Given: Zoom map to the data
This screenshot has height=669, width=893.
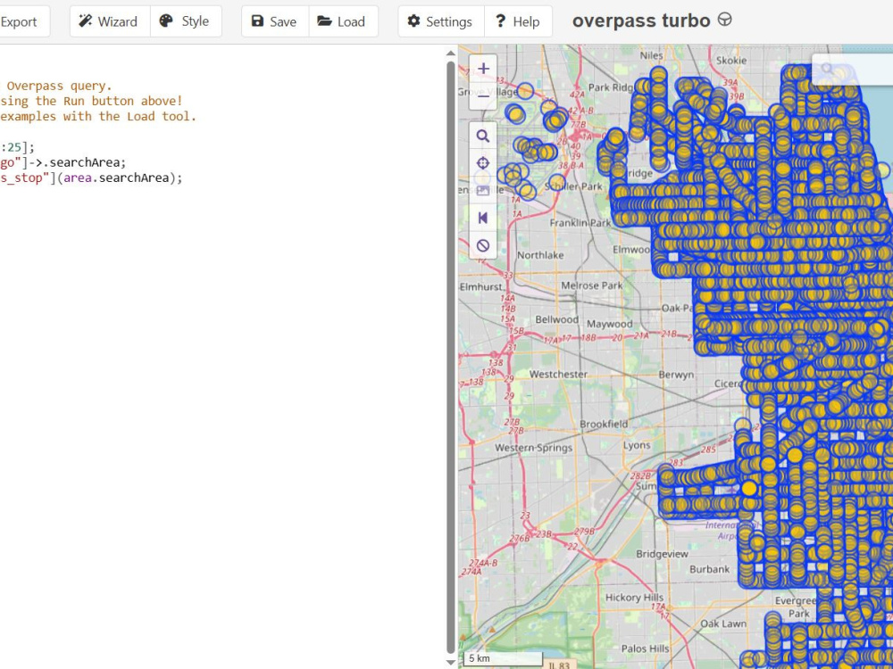Looking at the screenshot, I should pos(483,136).
